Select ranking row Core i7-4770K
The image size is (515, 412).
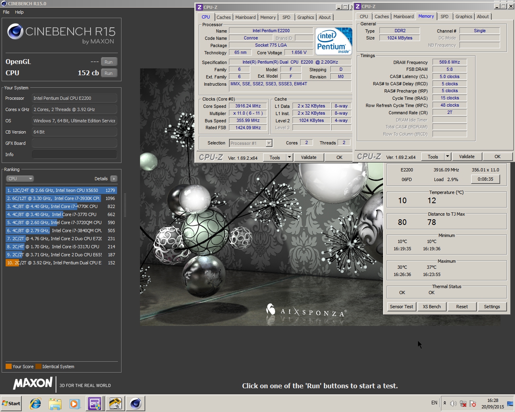(x=61, y=206)
